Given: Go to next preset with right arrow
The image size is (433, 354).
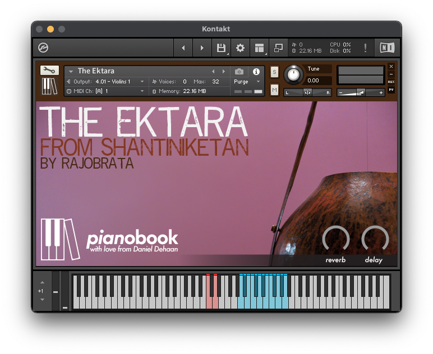Looking at the screenshot, I should (202, 48).
